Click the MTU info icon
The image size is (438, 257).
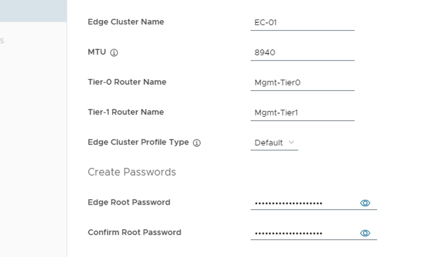pyautogui.click(x=114, y=53)
